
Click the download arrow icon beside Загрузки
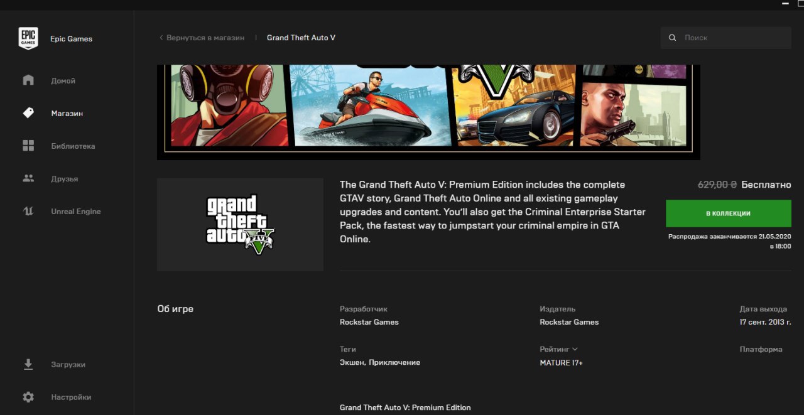click(x=28, y=364)
